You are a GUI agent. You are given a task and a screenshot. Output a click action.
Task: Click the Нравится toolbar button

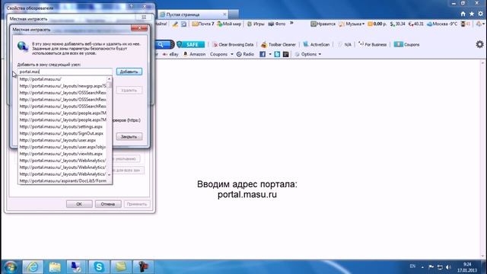(x=323, y=24)
